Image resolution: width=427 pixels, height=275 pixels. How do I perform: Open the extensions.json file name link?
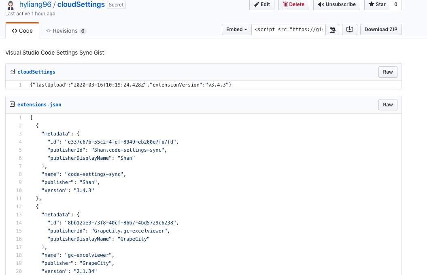click(39, 105)
